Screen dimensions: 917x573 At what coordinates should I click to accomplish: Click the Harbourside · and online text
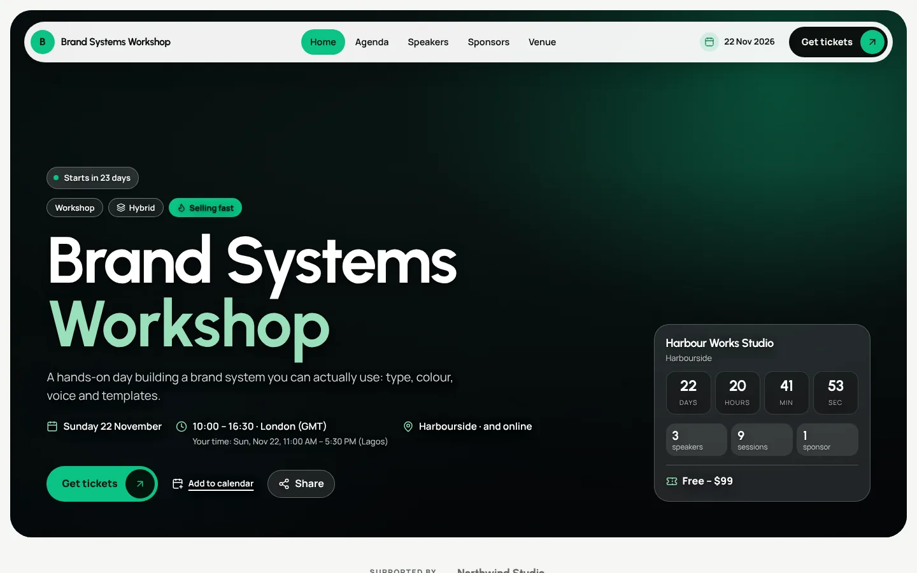[475, 427]
